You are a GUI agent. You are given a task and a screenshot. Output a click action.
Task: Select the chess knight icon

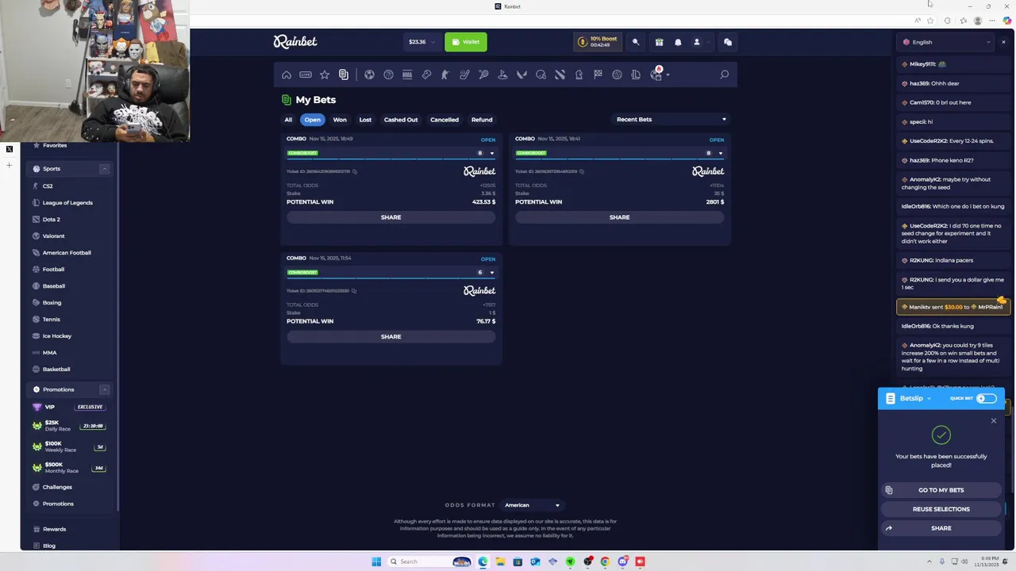pyautogui.click(x=579, y=75)
